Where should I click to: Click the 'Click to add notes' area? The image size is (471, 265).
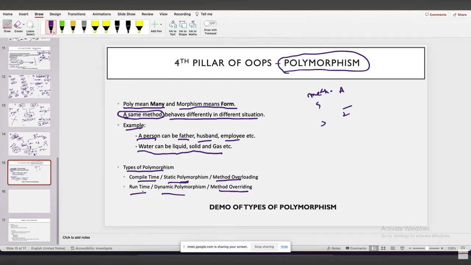click(x=76, y=237)
